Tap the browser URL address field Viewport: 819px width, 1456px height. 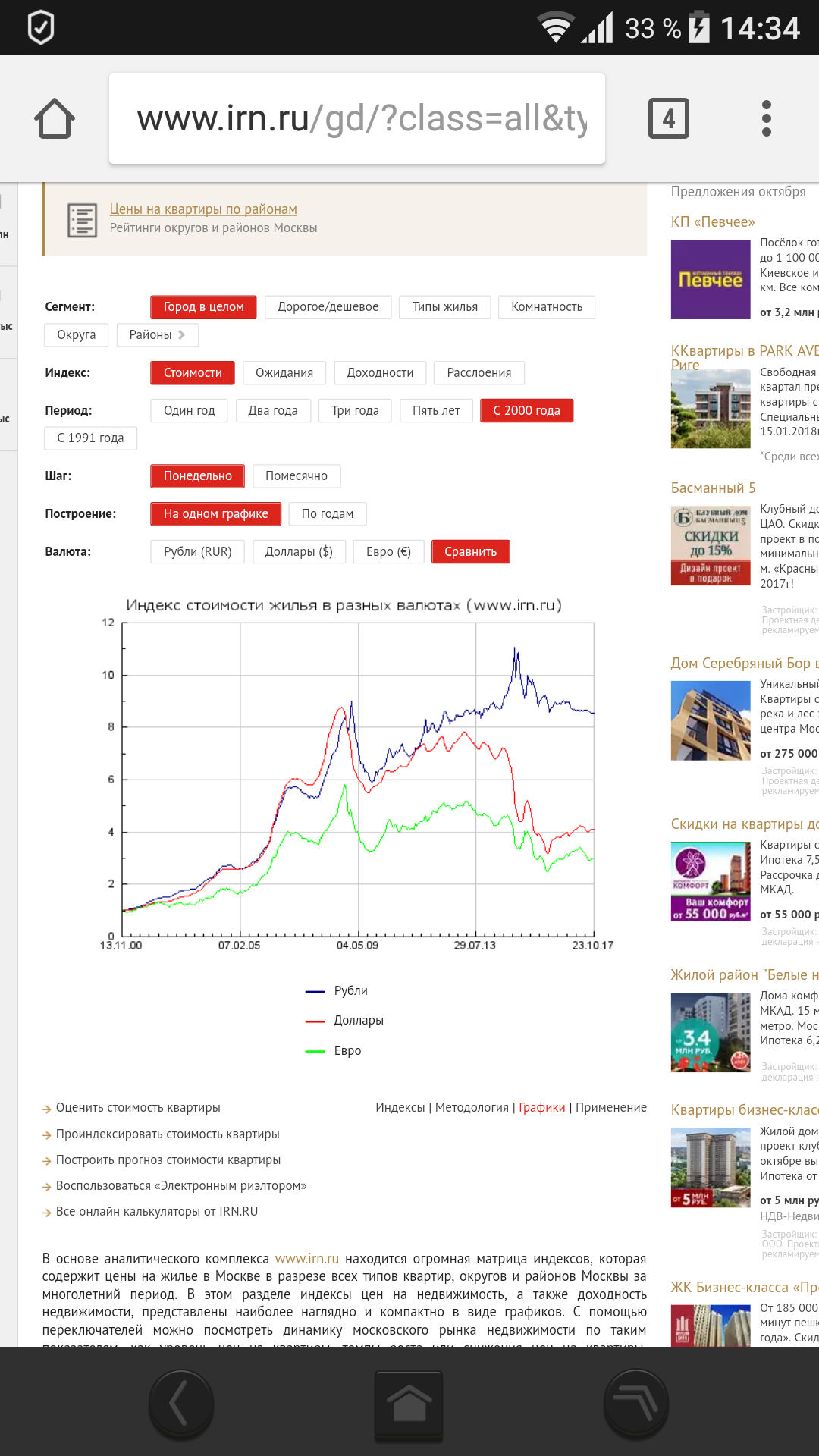[x=356, y=118]
